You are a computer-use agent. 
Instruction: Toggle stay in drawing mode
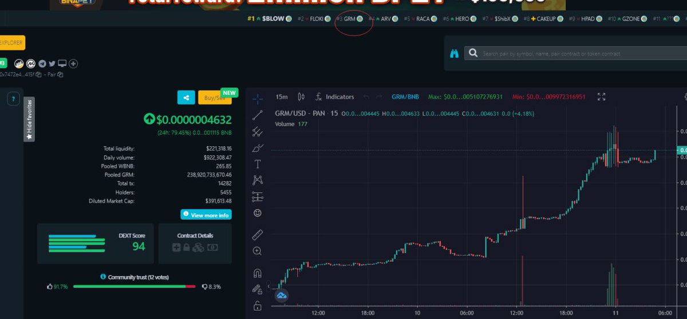[x=258, y=289]
